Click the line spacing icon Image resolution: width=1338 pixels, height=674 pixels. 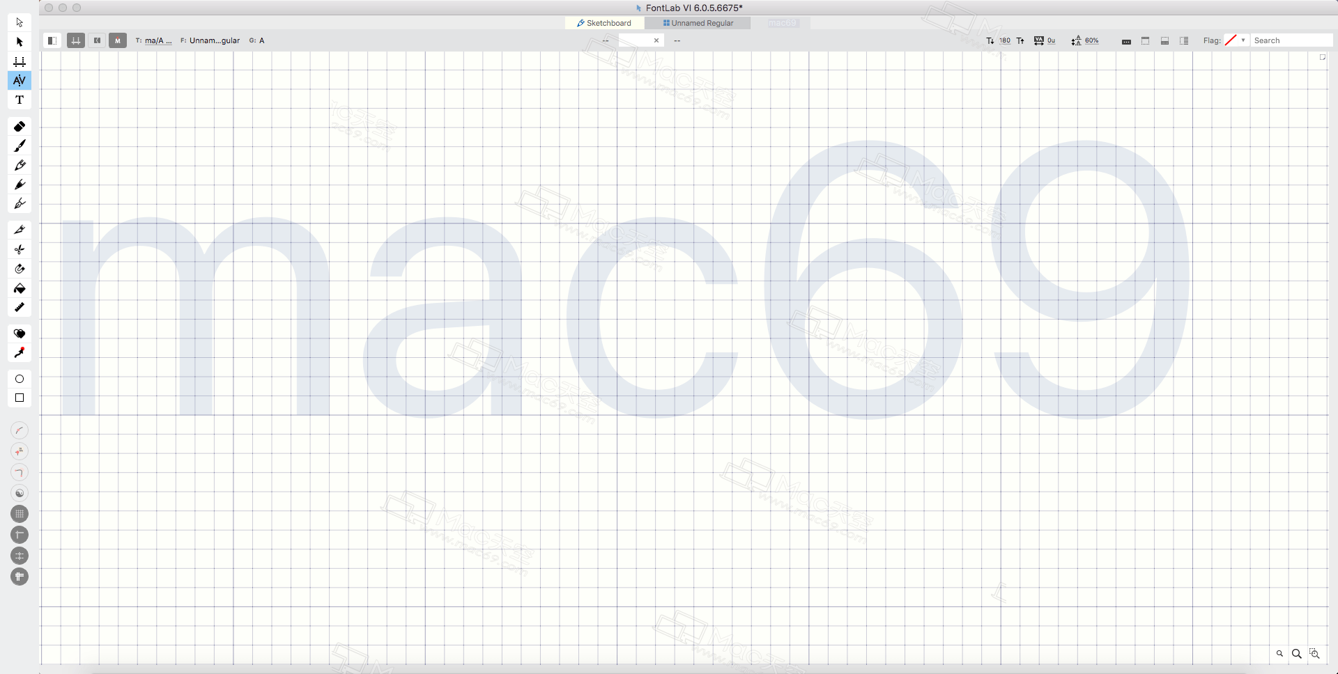pos(1076,40)
